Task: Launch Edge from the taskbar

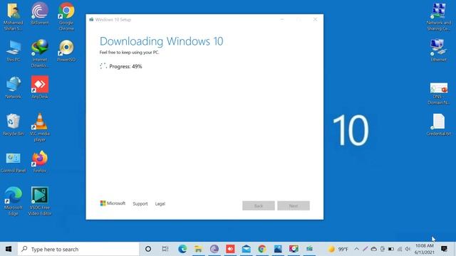Action: click(x=182, y=249)
